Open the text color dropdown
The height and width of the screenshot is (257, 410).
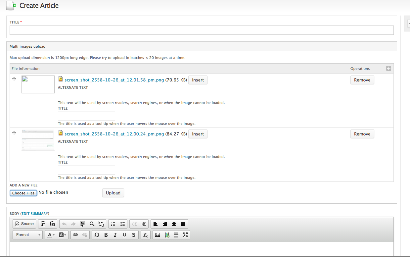51,235
